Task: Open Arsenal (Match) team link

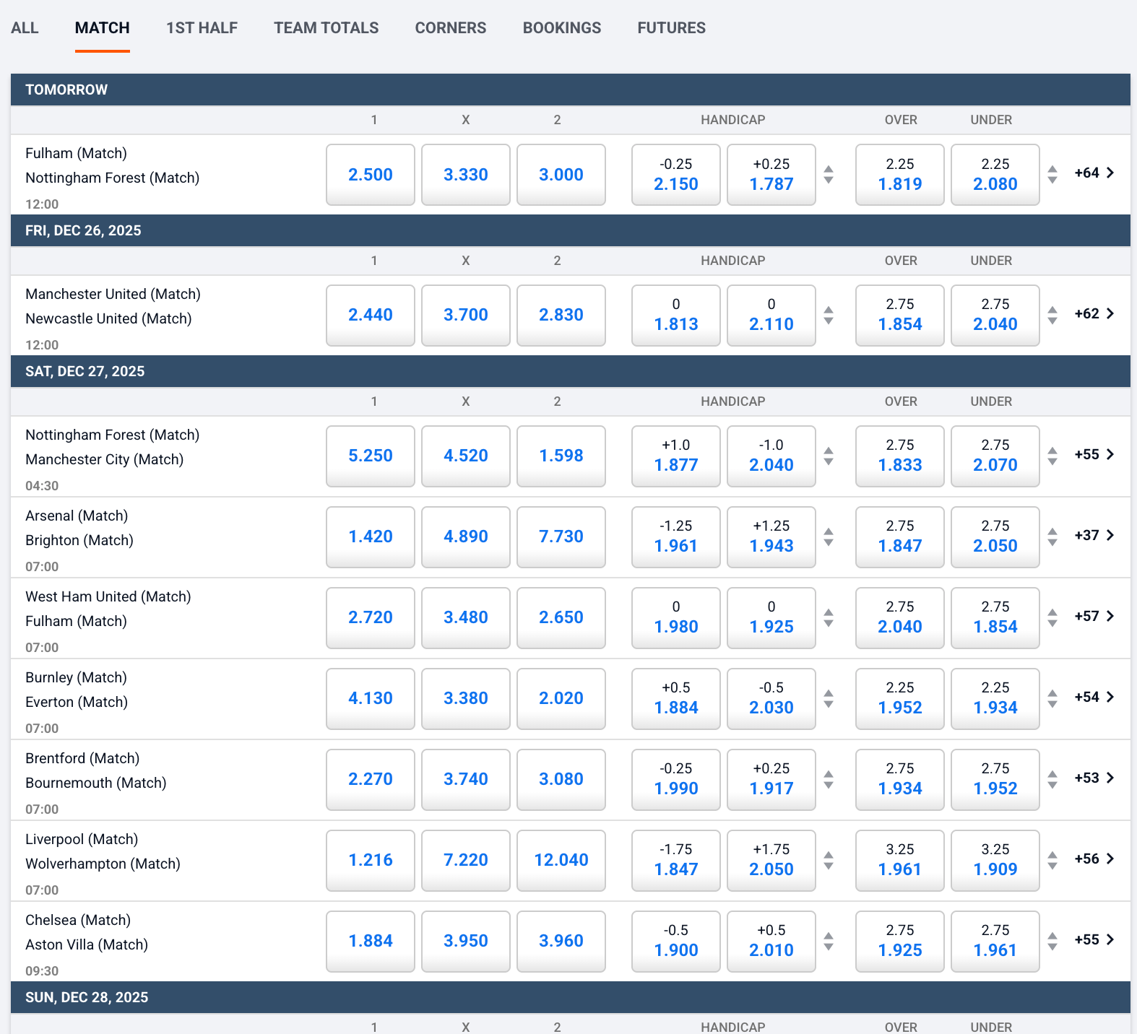Action: 77,516
